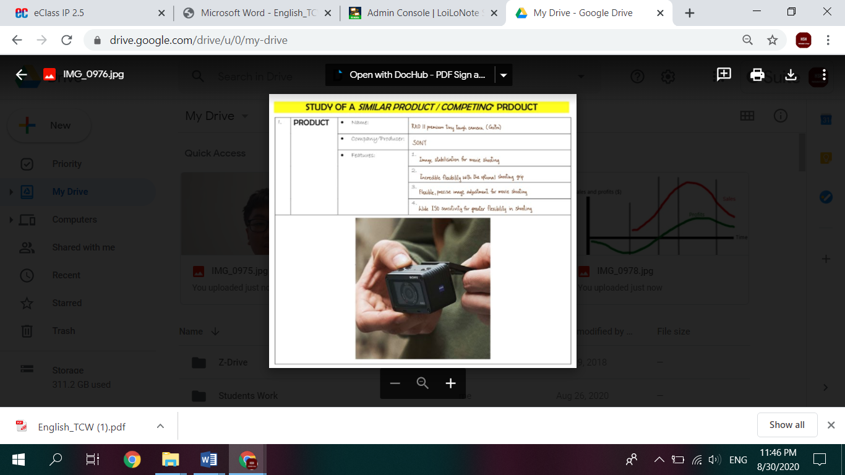845x475 pixels.
Task: Open Chrome zoom magnifier in address bar
Action: pos(748,40)
